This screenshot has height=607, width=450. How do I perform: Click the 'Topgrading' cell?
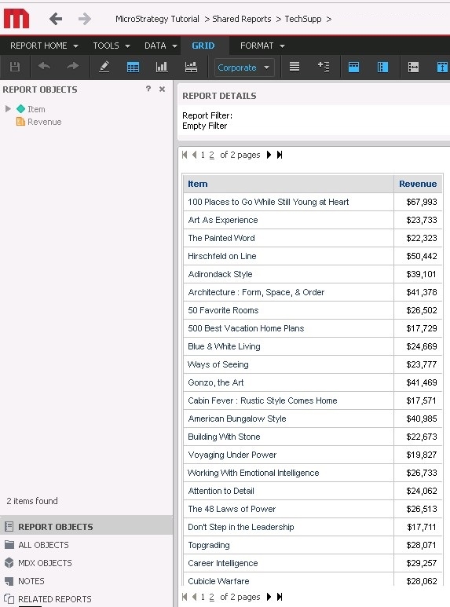[288, 545]
